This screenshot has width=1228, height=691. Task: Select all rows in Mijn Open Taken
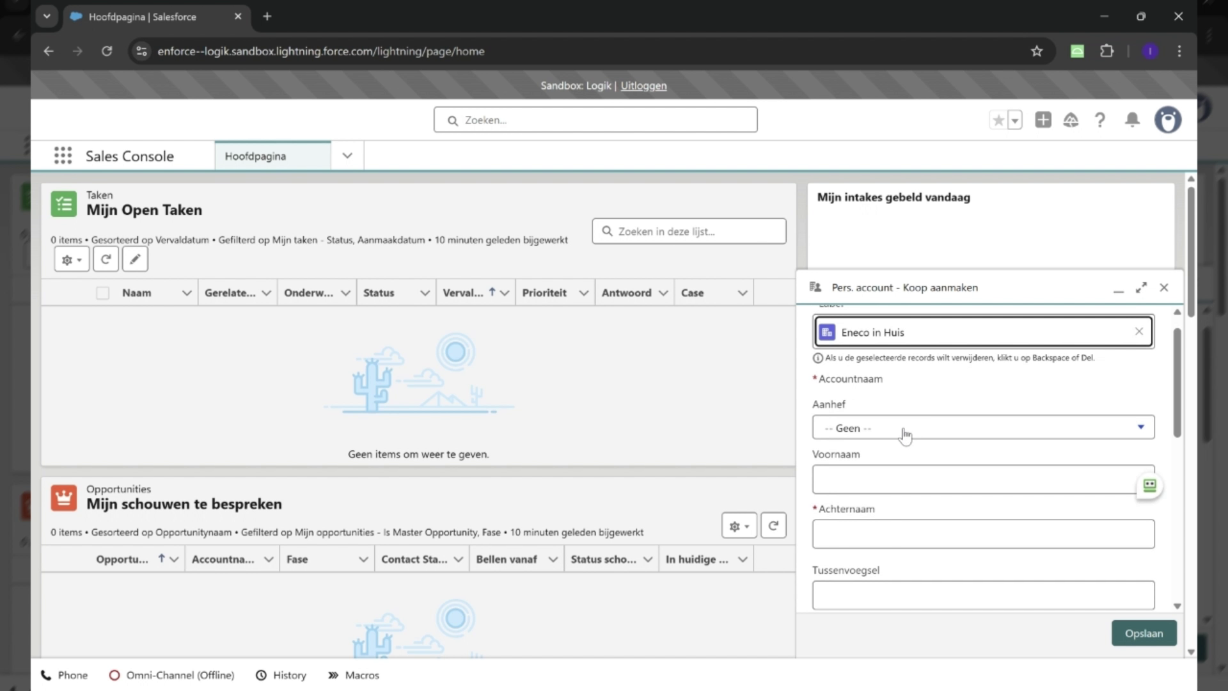(x=102, y=292)
